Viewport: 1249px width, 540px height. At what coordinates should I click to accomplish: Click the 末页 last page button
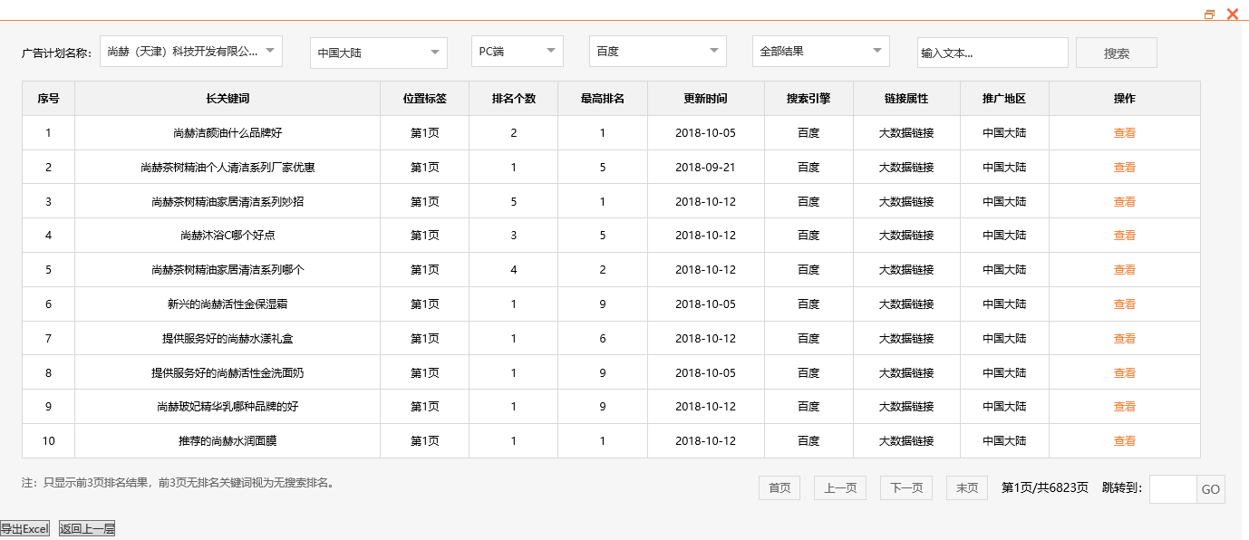point(966,487)
